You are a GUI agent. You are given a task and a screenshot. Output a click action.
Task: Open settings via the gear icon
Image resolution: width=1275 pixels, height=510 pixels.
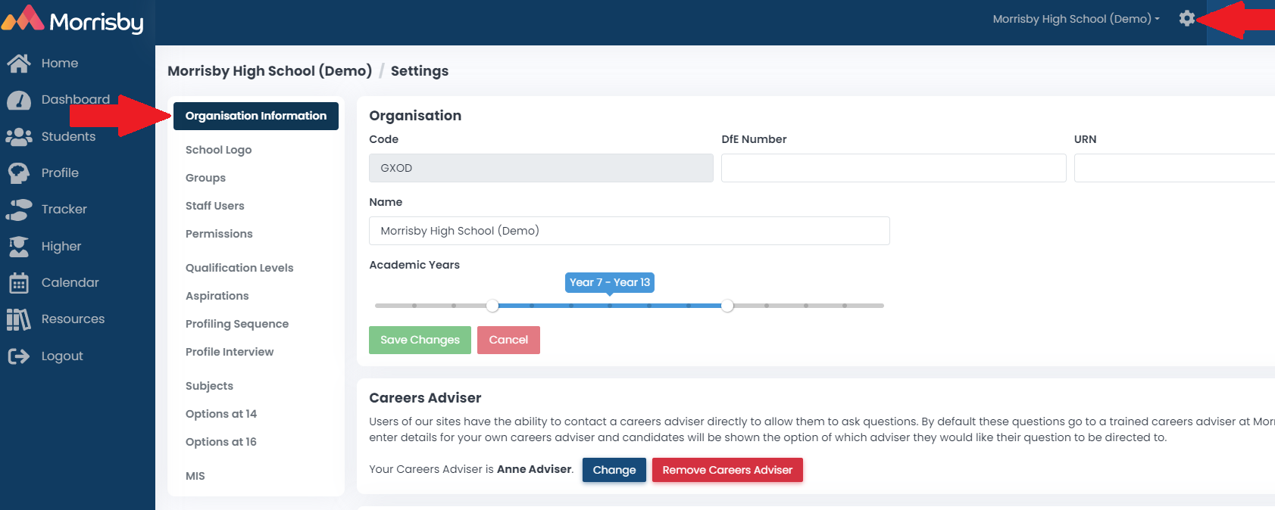[x=1187, y=19]
